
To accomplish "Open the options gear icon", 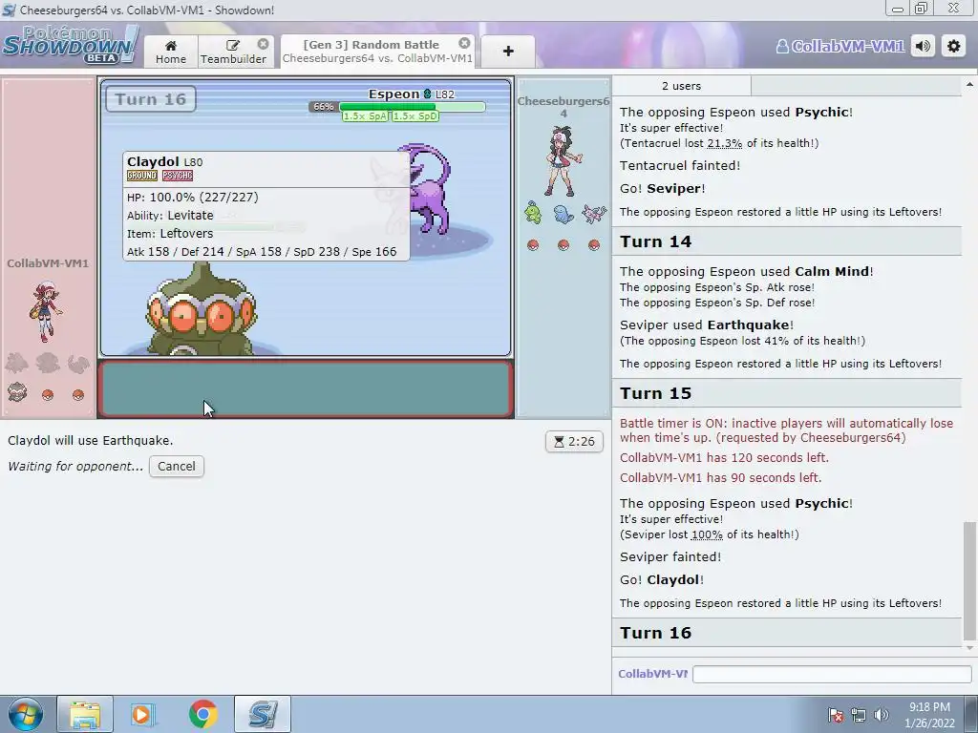I will pos(954,46).
